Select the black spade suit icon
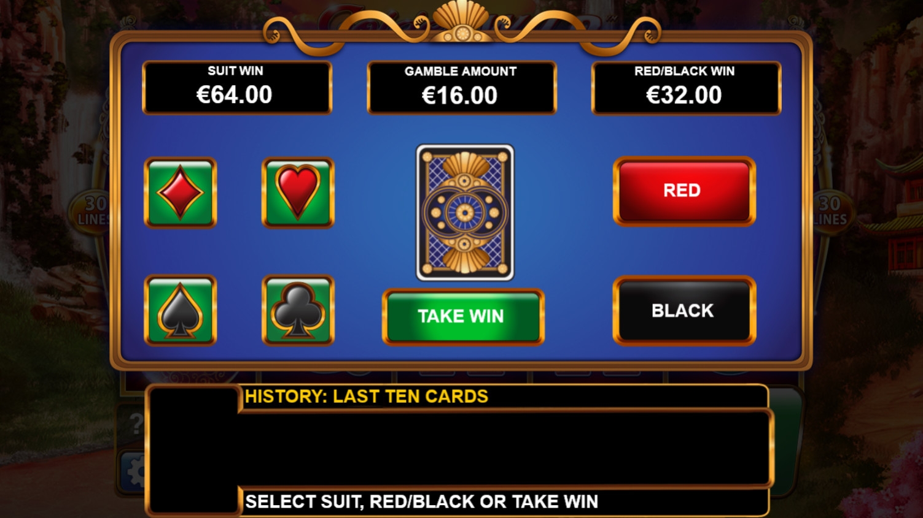 [x=180, y=310]
